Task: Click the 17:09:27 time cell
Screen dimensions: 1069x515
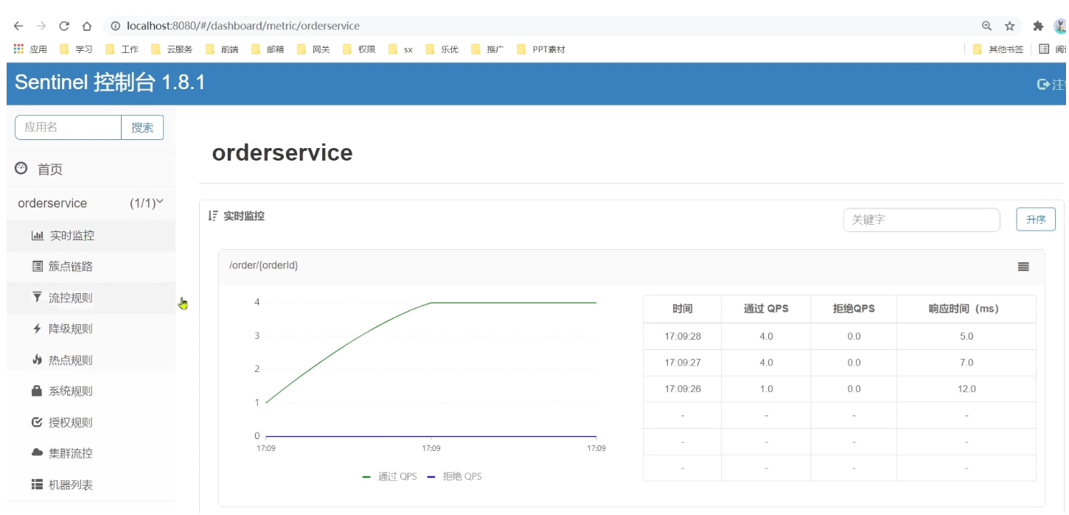Action: tap(683, 362)
